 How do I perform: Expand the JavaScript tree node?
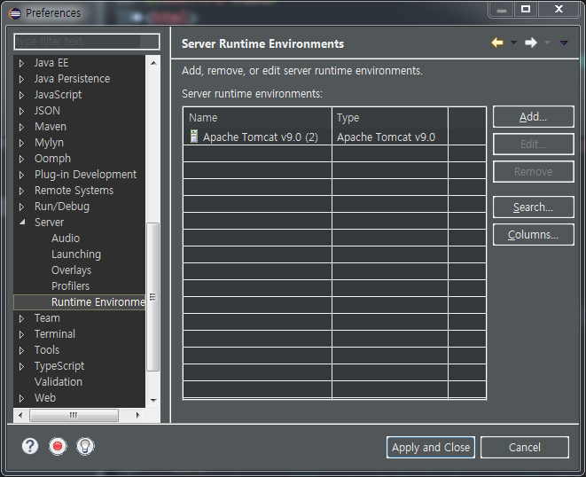(x=21, y=96)
